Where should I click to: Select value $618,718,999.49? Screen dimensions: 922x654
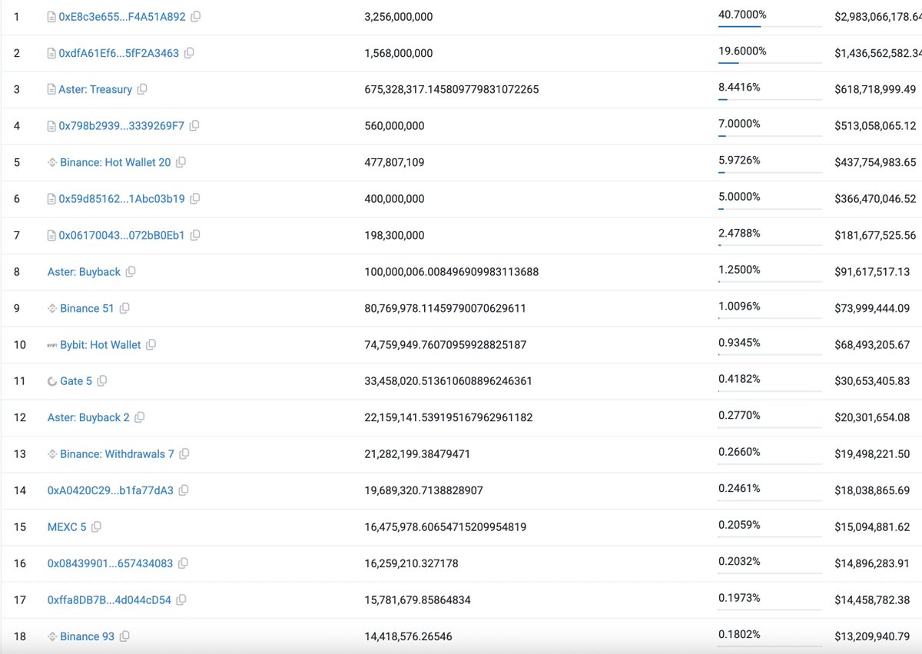(x=875, y=89)
